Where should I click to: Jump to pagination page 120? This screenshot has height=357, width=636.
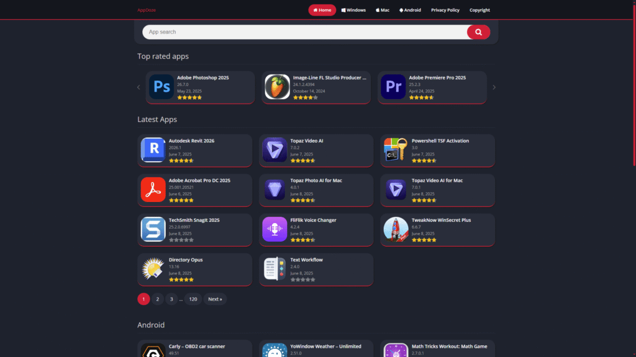(x=193, y=299)
